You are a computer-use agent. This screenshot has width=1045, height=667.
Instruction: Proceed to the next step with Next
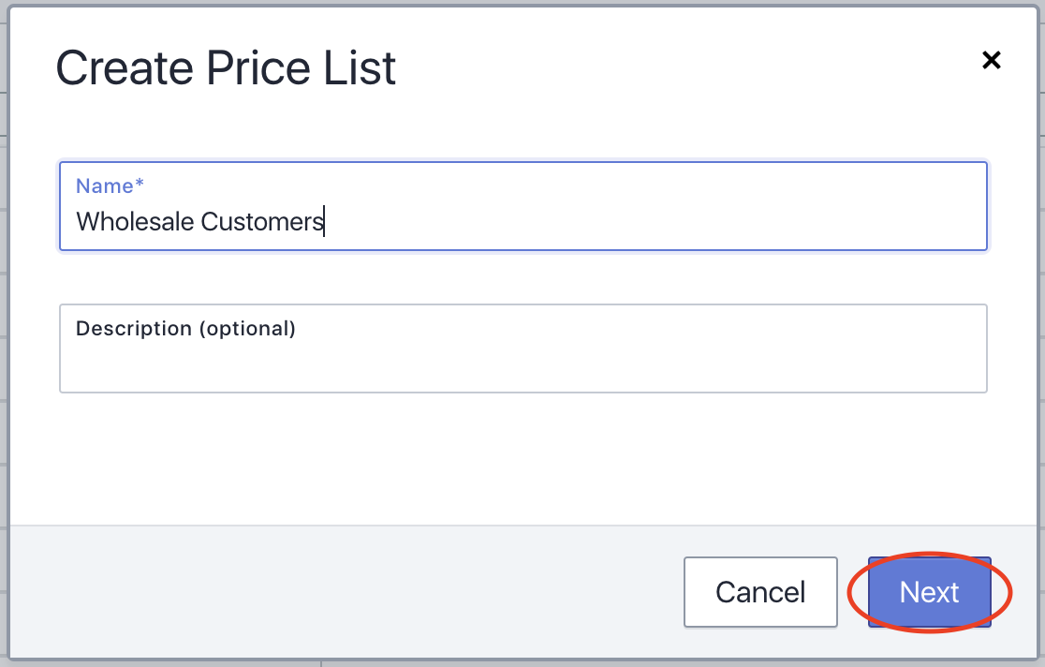[x=929, y=592]
